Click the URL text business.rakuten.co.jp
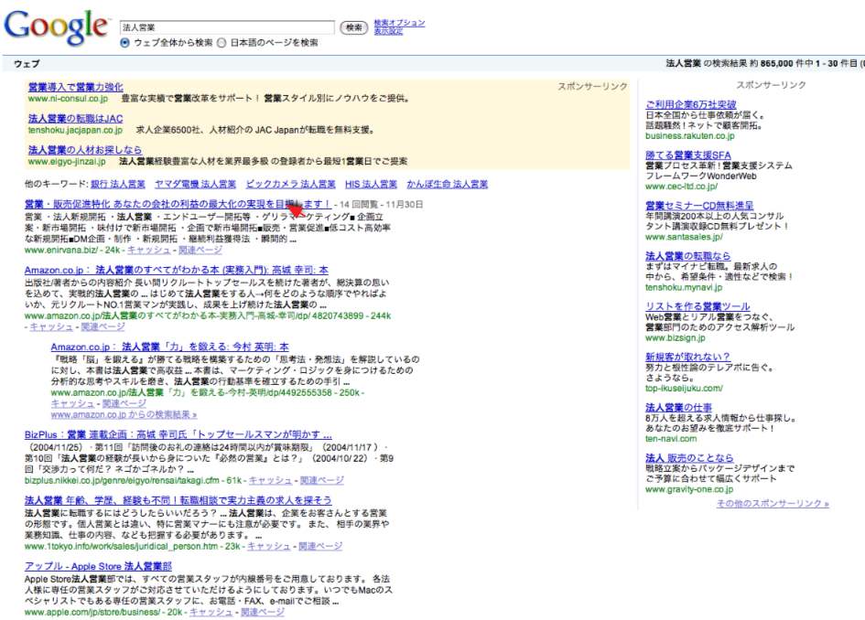The height and width of the screenshot is (620, 865). click(x=690, y=136)
